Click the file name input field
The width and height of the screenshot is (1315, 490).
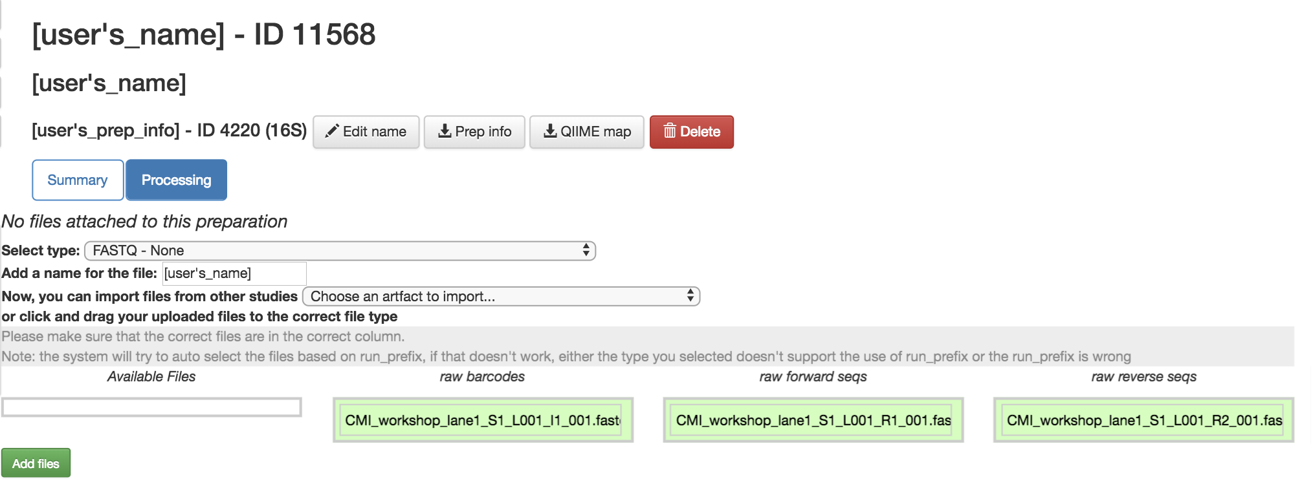(x=234, y=273)
